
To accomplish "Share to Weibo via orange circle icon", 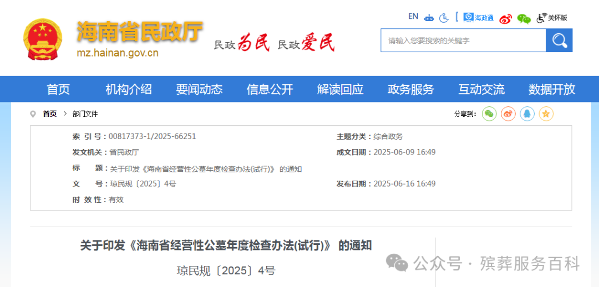I will 508,114.
